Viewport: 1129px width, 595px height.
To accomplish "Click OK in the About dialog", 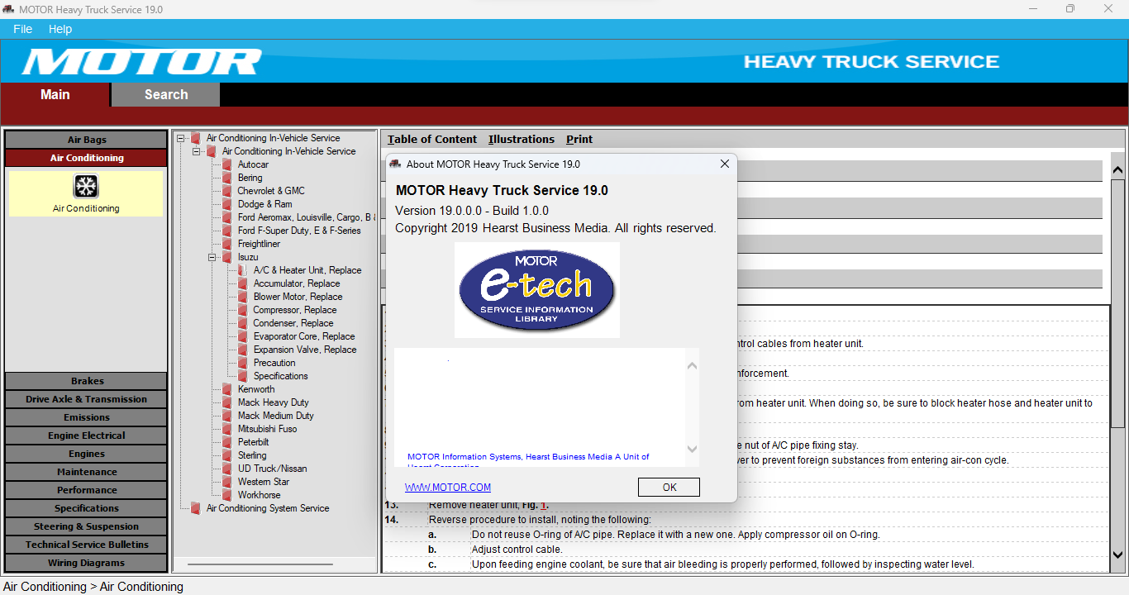I will click(669, 488).
